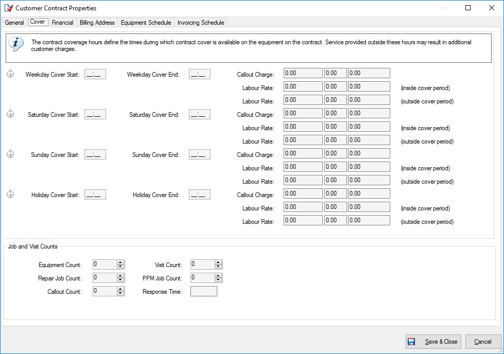Image resolution: width=504 pixels, height=354 pixels.
Task: Go to the Equipment Schedule tab
Action: [146, 23]
